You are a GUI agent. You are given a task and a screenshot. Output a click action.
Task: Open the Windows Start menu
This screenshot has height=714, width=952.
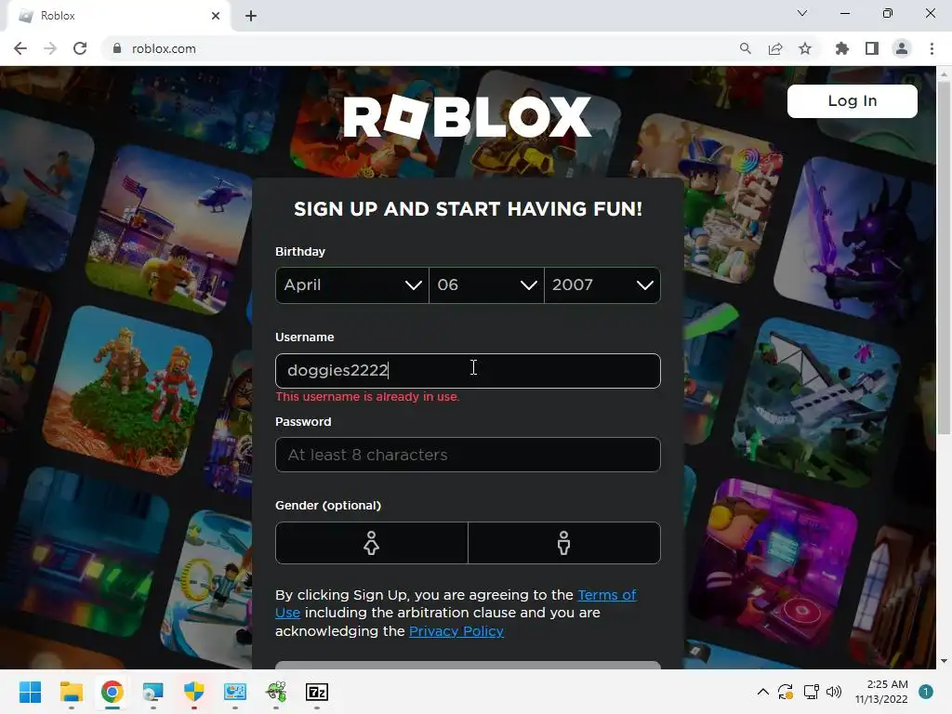pyautogui.click(x=30, y=692)
